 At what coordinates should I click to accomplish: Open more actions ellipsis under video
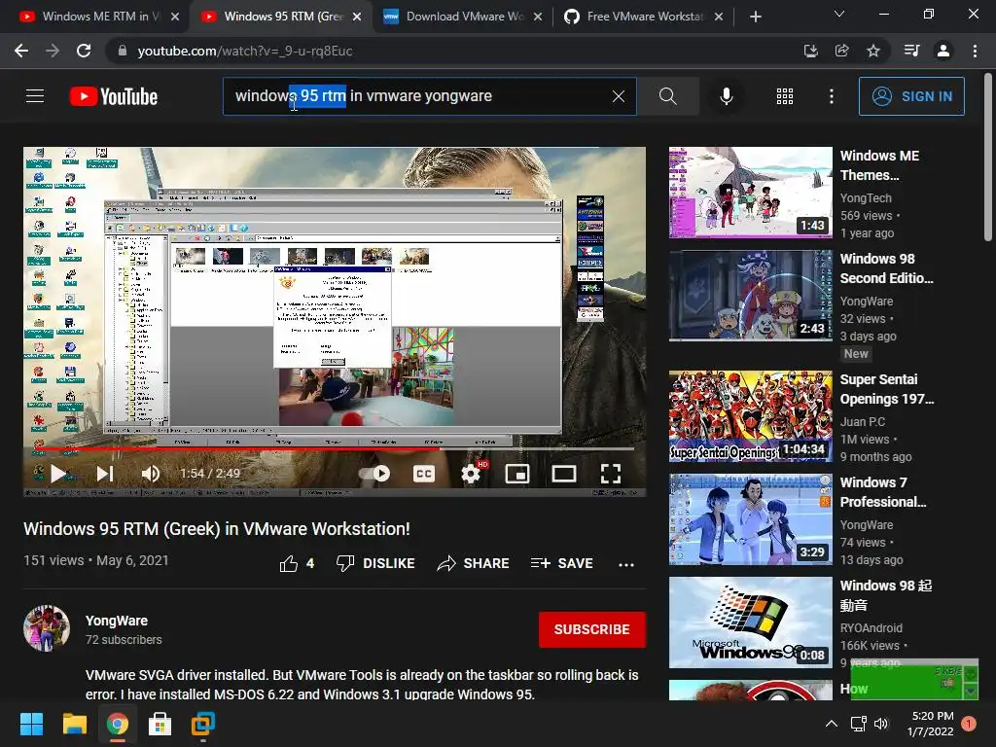[x=625, y=564]
